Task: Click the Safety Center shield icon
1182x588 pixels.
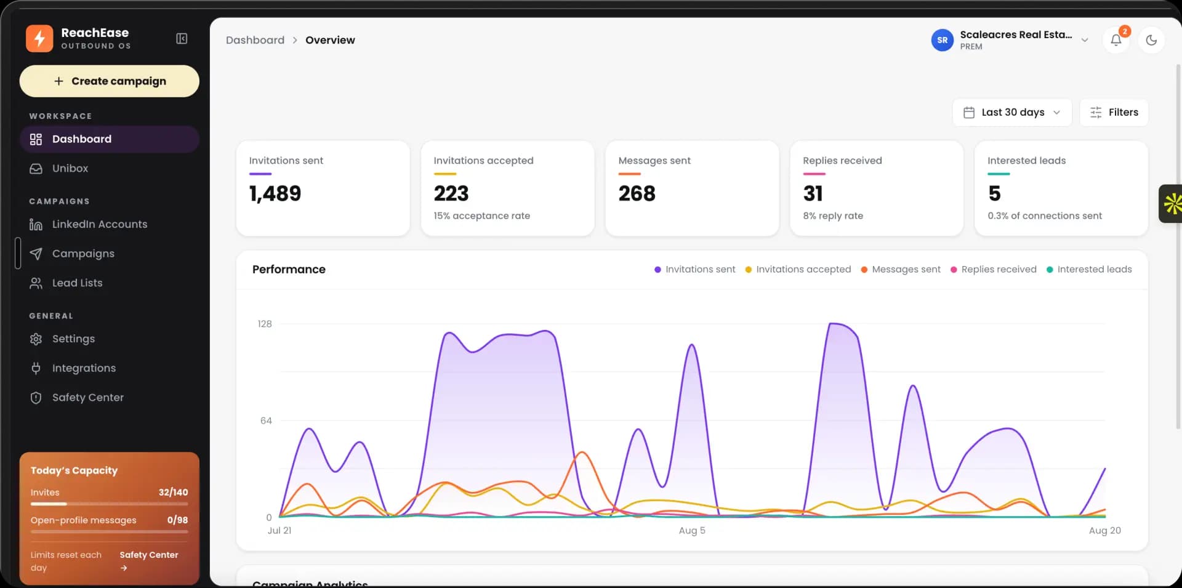Action: pos(36,398)
